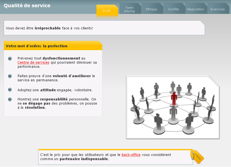Go to the Ethique tab

pos(151,9)
